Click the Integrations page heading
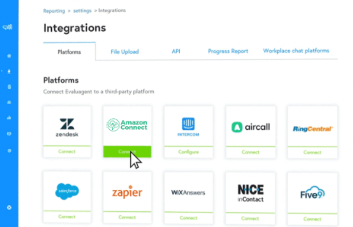This screenshot has height=227, width=353. [x=75, y=28]
